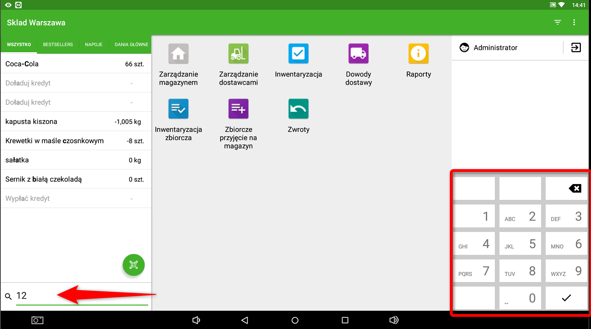Open the Raporty info icon
This screenshot has width=591, height=329.
[418, 54]
